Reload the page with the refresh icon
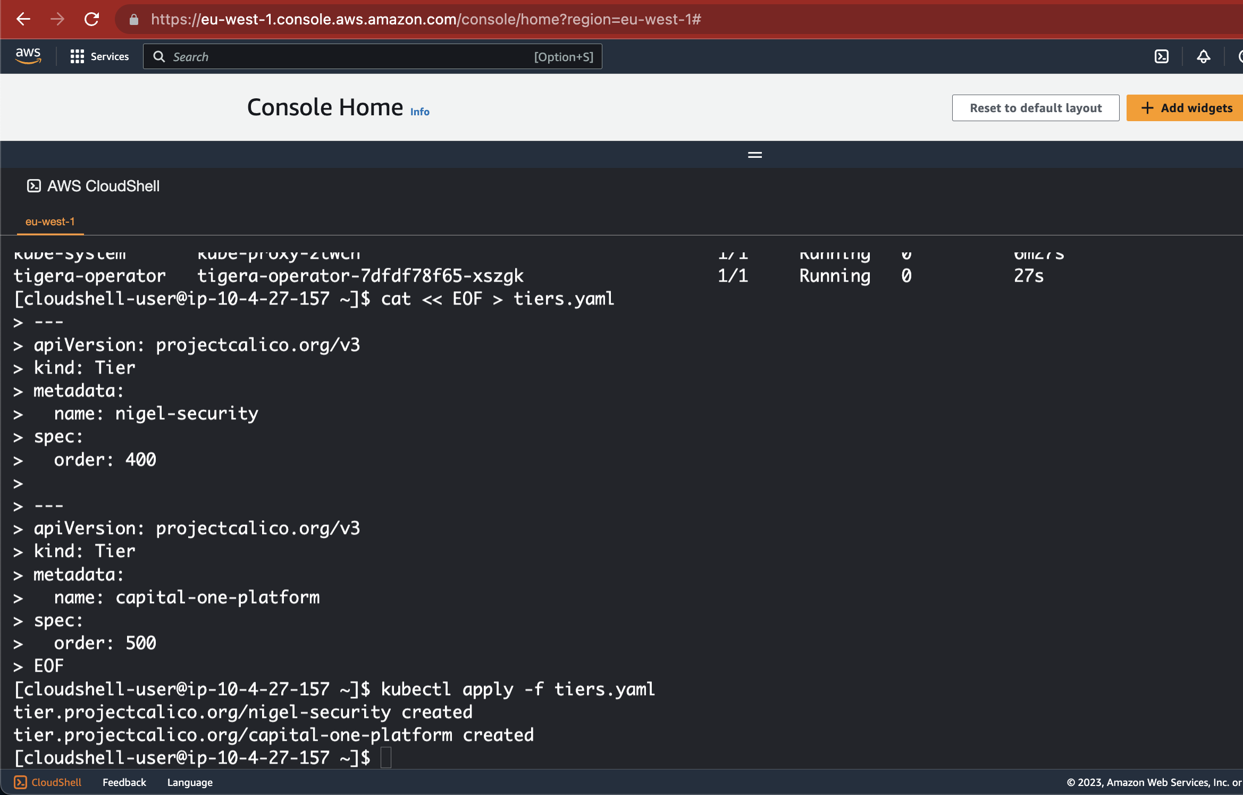1243x795 pixels. pyautogui.click(x=91, y=19)
